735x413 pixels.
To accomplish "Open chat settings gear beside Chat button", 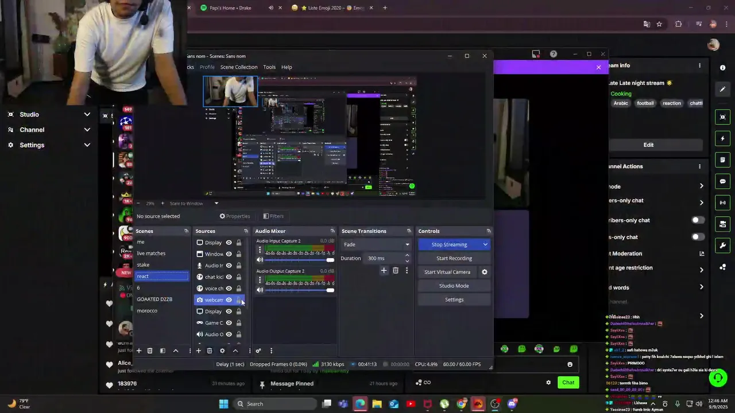I will click(548, 383).
